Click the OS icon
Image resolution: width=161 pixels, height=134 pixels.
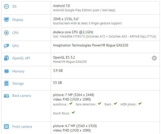click(6, 6)
